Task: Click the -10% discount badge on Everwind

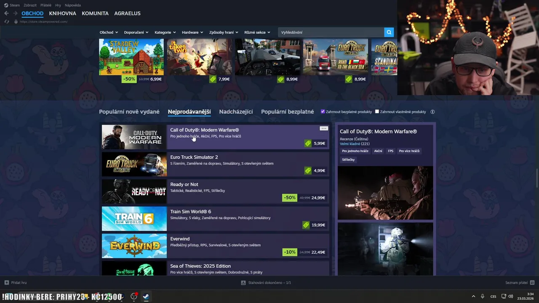Action: (290, 252)
